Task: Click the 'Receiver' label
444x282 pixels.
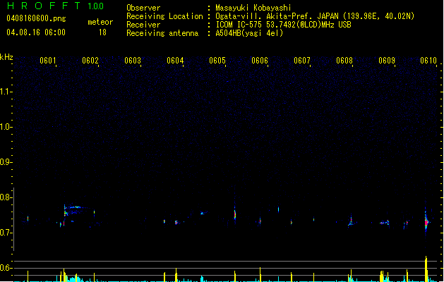Action: pyautogui.click(x=143, y=25)
